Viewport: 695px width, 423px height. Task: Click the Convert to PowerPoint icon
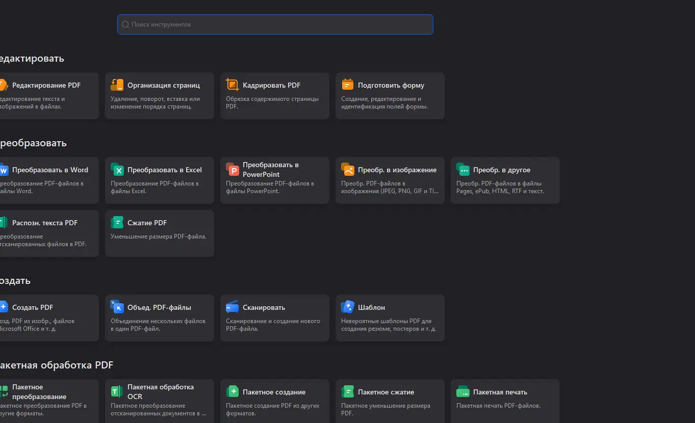tap(233, 170)
